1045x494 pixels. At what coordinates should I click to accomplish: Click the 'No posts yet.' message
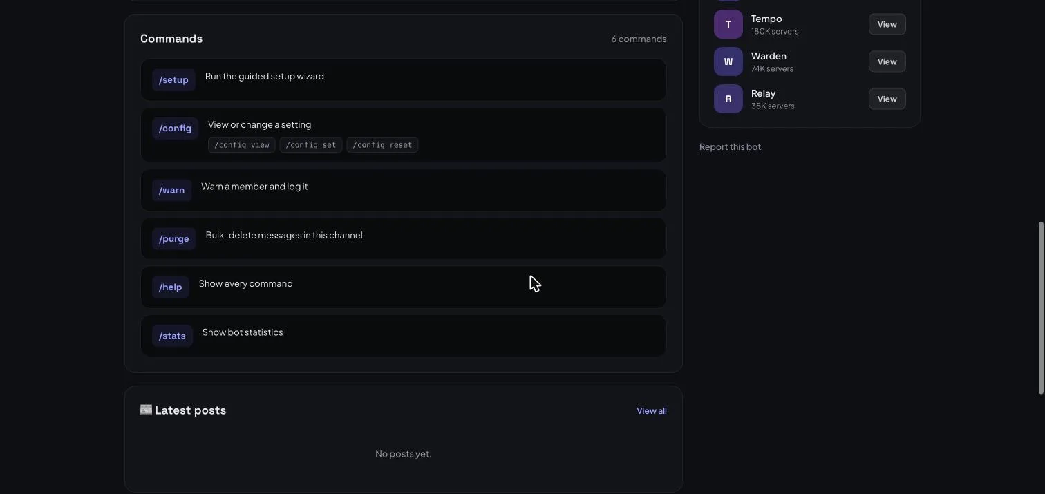(404, 453)
